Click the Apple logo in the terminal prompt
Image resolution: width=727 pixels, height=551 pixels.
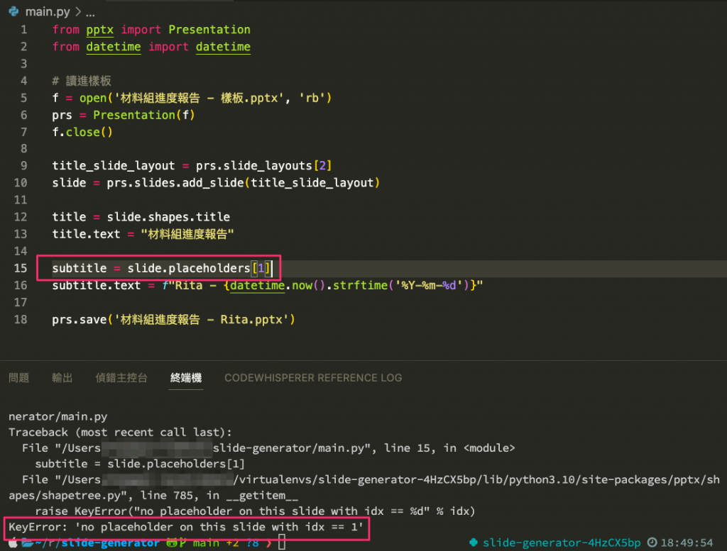pyautogui.click(x=13, y=542)
